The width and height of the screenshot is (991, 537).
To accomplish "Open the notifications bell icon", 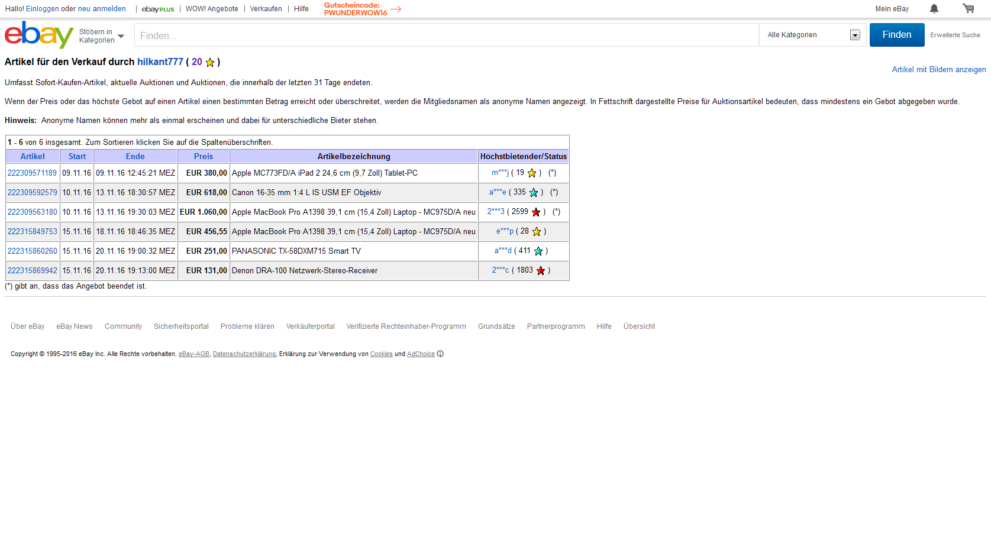I will 934,8.
